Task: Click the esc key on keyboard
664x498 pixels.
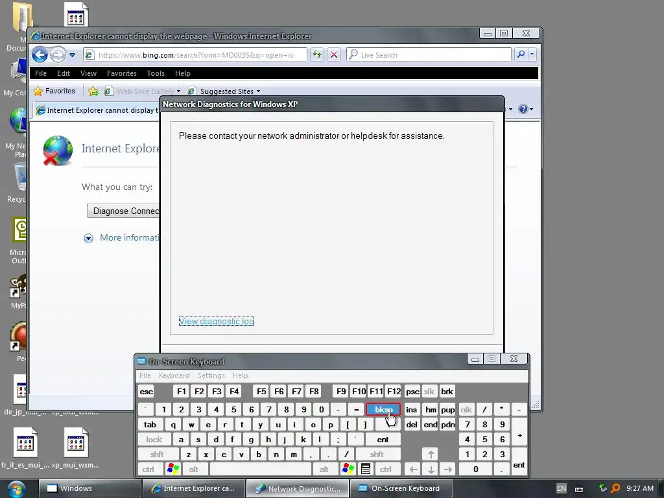Action: 146,391
